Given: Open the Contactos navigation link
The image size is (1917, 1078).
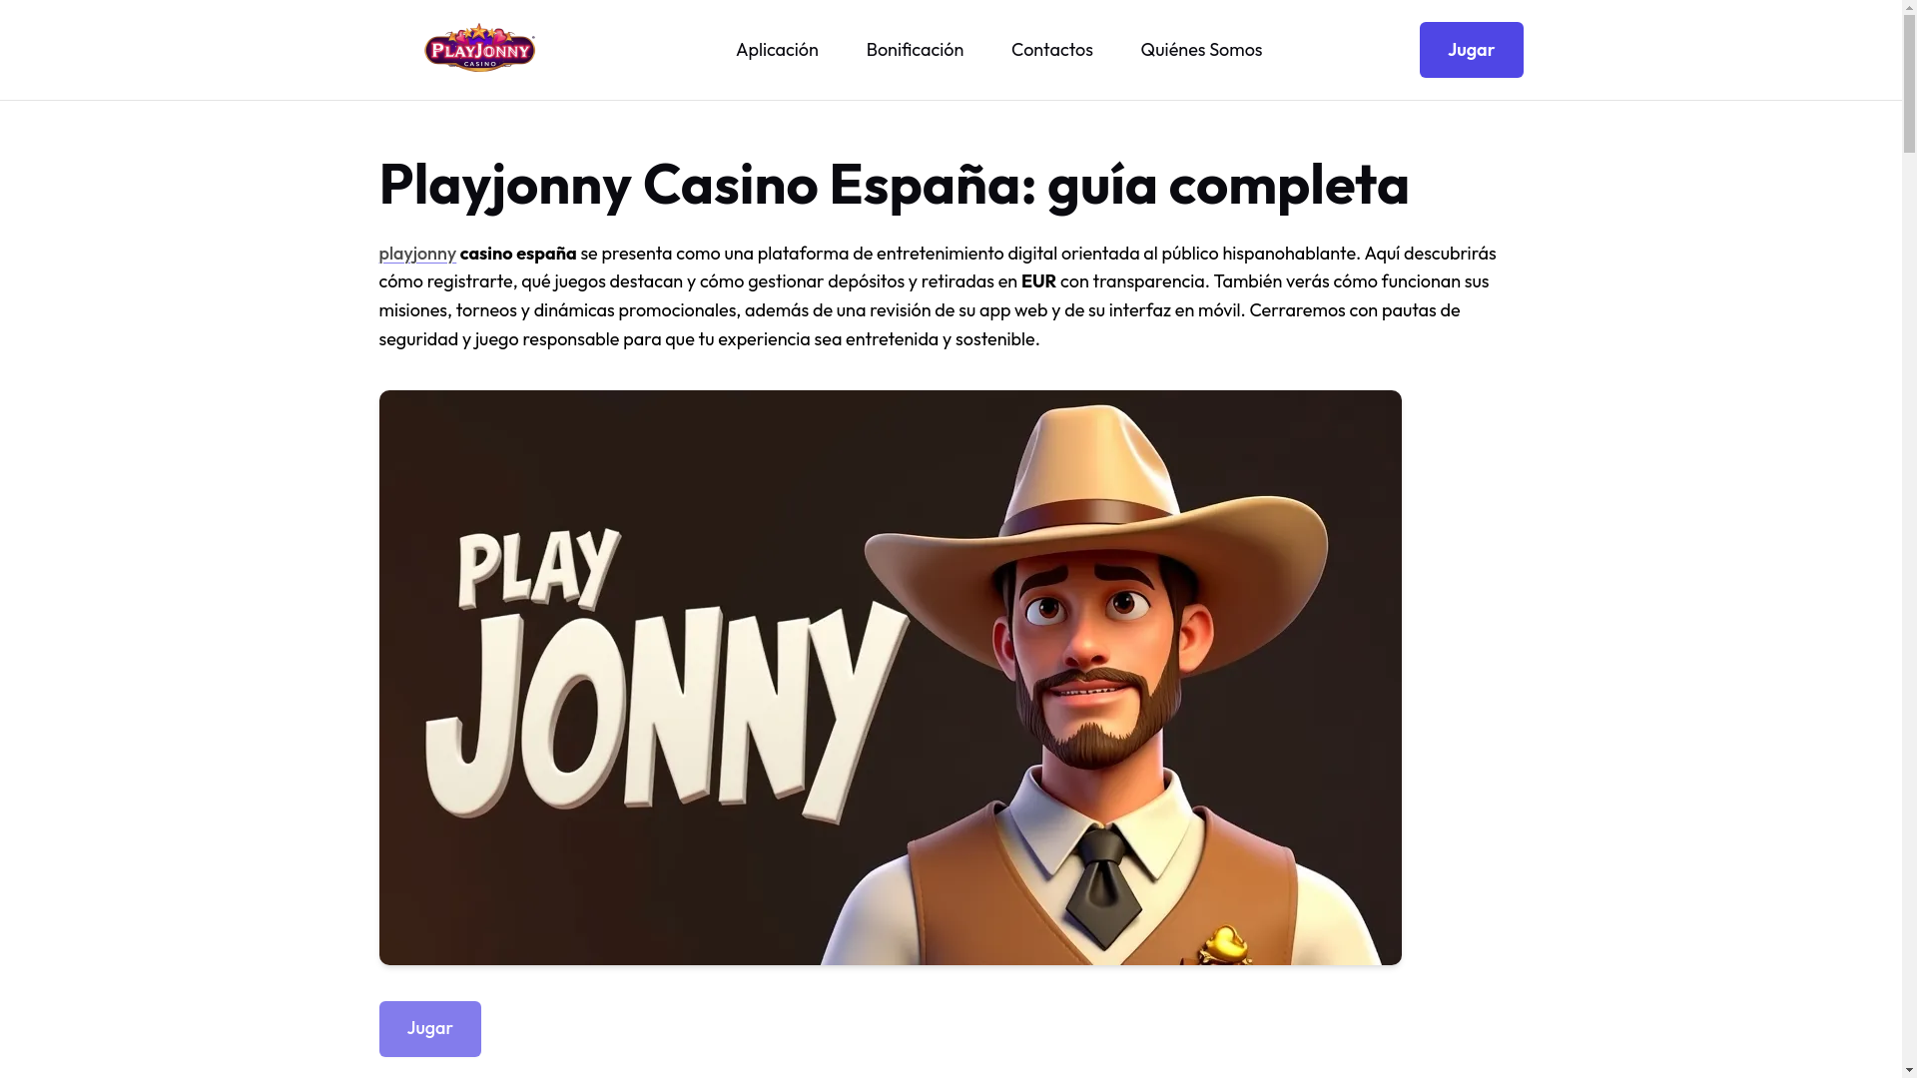Looking at the screenshot, I should [1051, 50].
